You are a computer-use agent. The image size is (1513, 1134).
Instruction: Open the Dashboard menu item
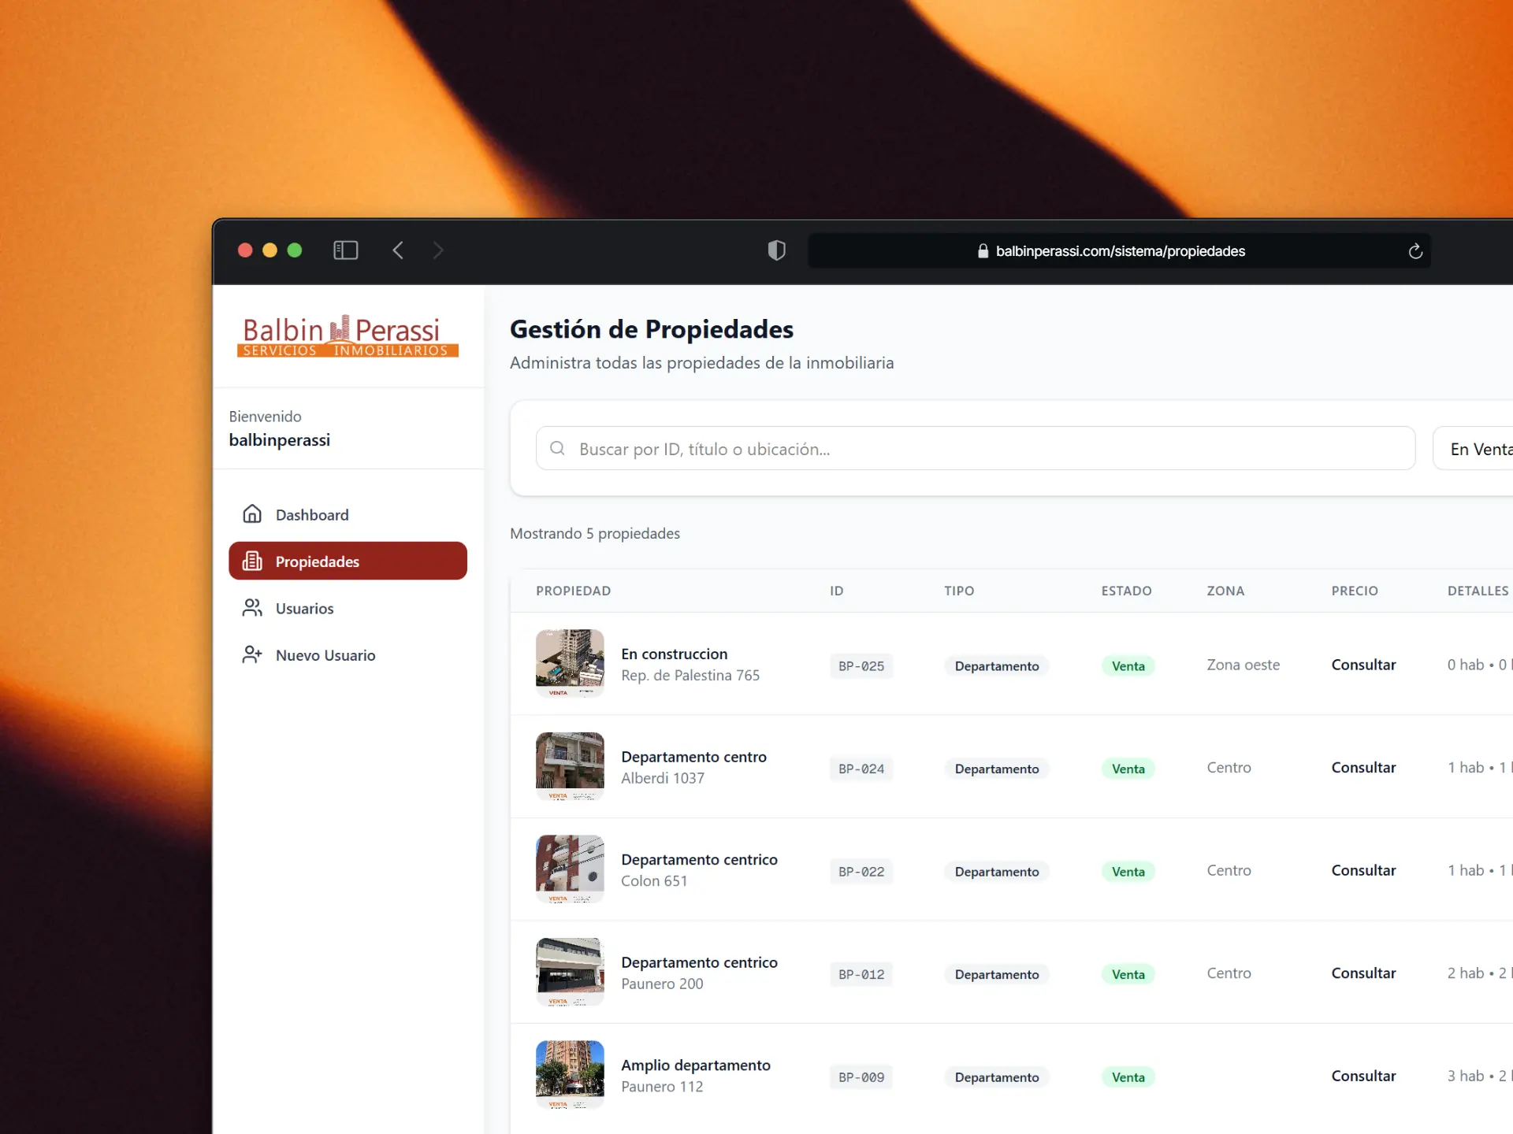pyautogui.click(x=312, y=515)
